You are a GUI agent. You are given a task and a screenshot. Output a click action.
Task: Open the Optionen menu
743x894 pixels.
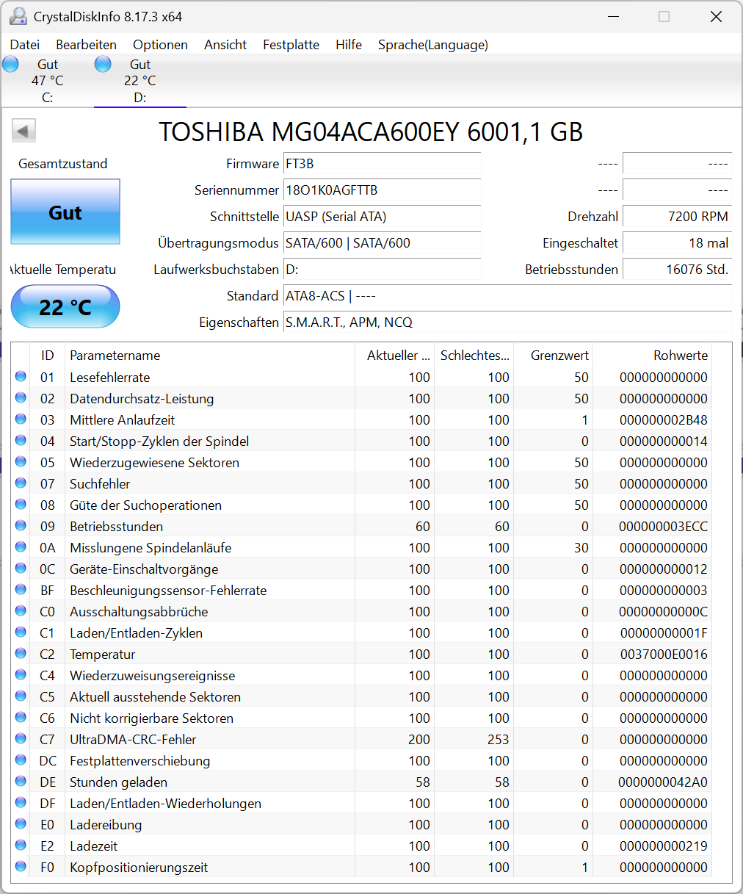pyautogui.click(x=160, y=45)
